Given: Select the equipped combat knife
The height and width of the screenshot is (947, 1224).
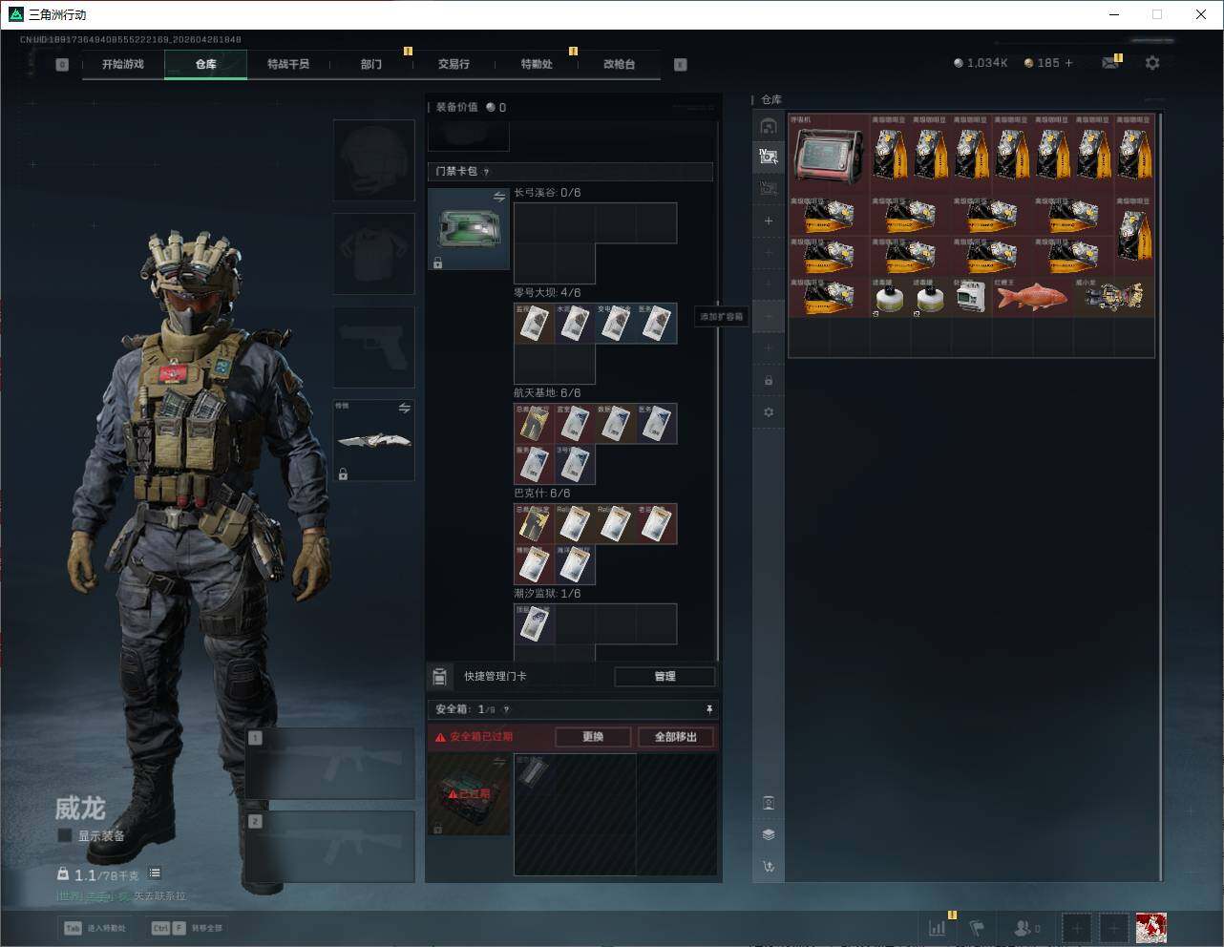Looking at the screenshot, I should pos(373,440).
